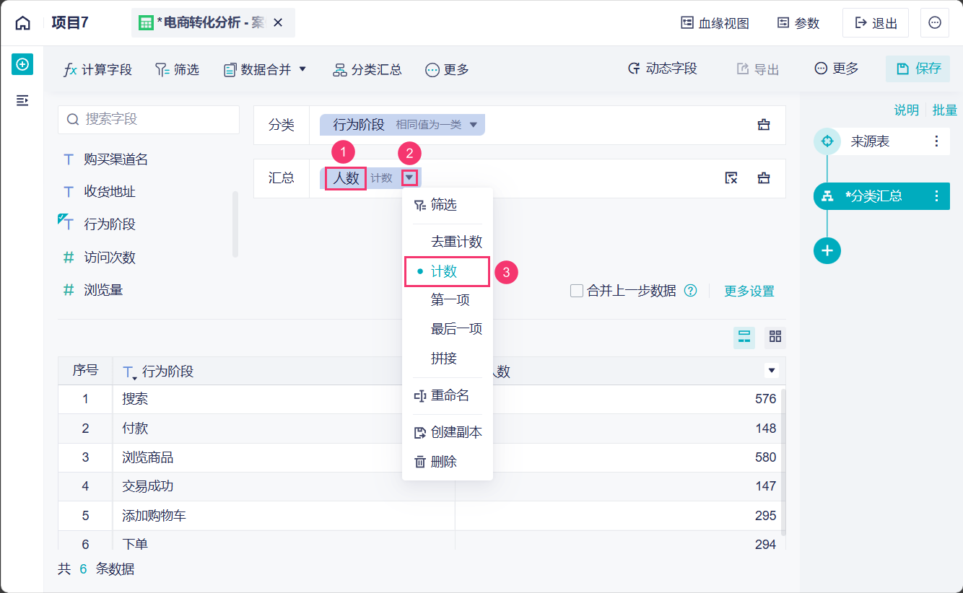Click the green add step icon in the left sidebar
The height and width of the screenshot is (593, 963).
point(22,64)
